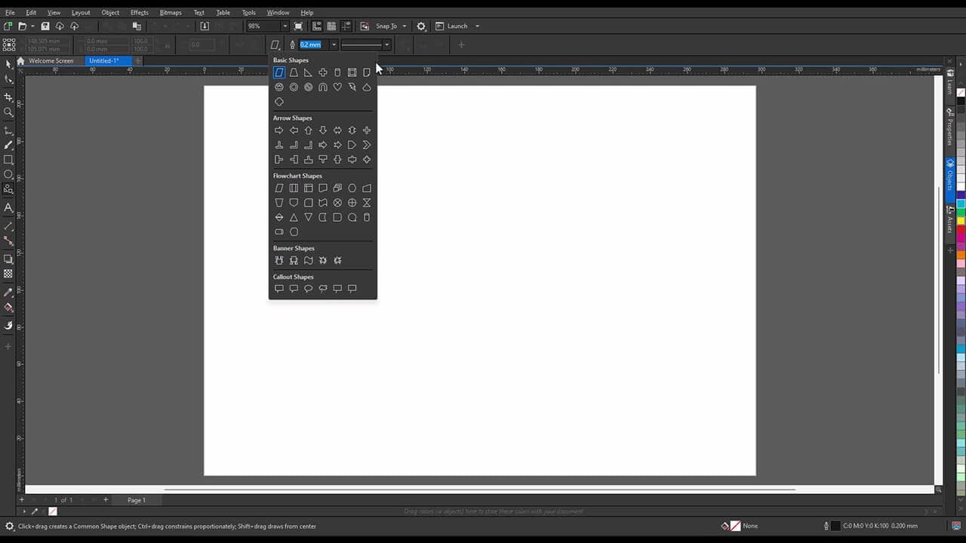Select the Interactive Fill tool
Screen dimensions: 966x543
pyautogui.click(x=9, y=308)
